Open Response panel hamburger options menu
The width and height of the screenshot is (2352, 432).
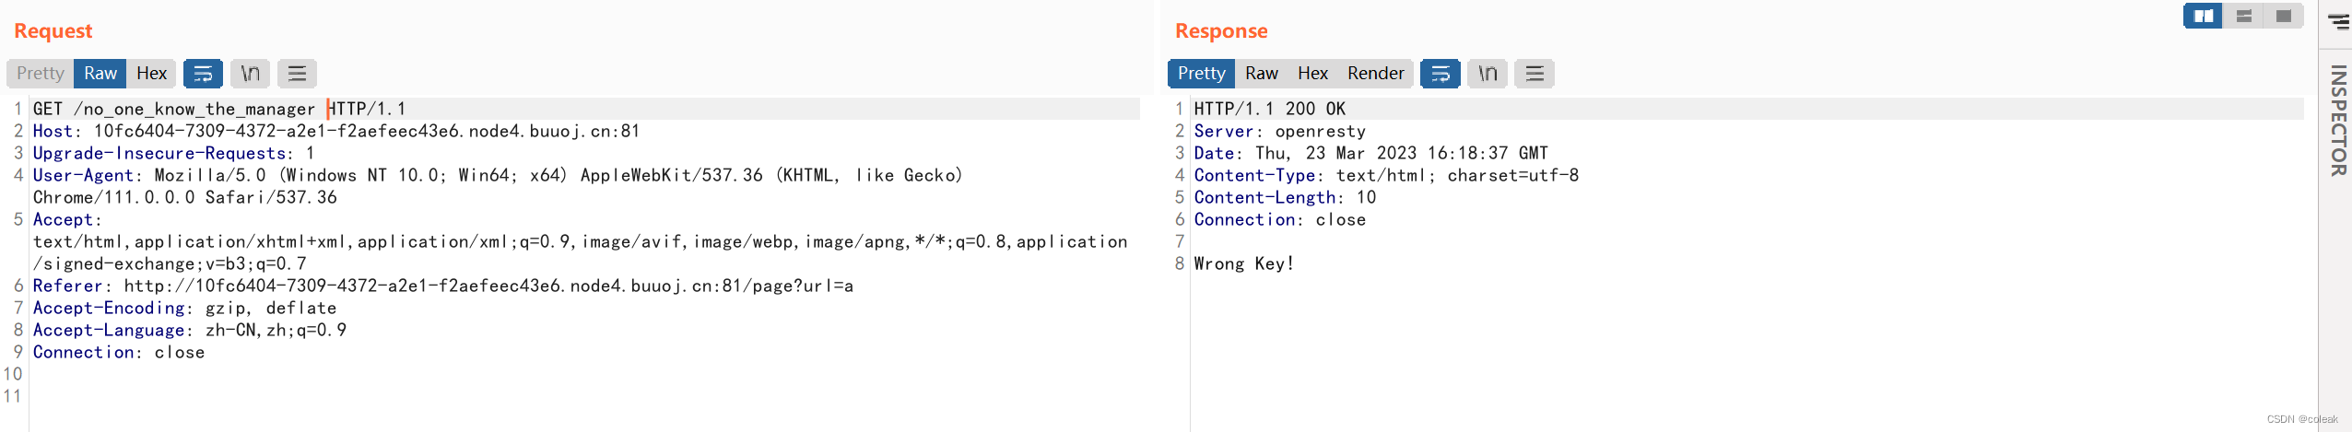pos(1535,74)
